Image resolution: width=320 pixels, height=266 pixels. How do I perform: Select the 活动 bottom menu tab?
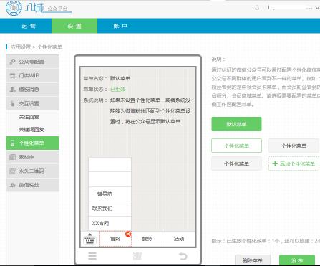point(179,239)
